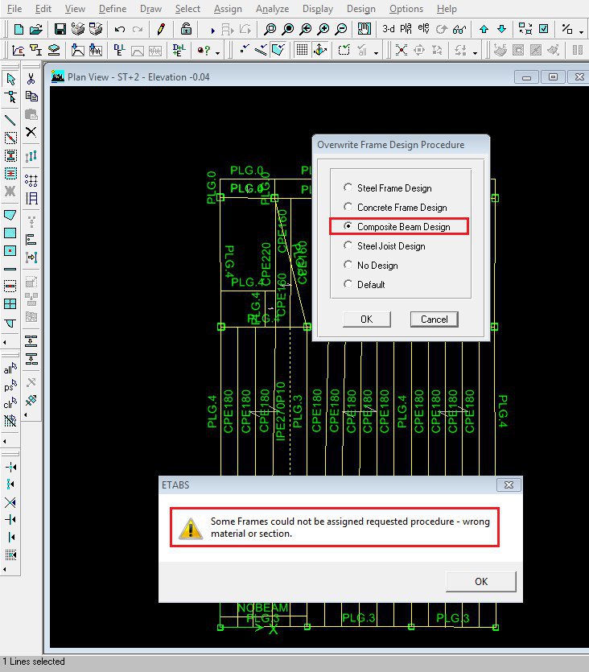The height and width of the screenshot is (672, 589).
Task: Open perspective glasses toggle icon
Action: (459, 29)
